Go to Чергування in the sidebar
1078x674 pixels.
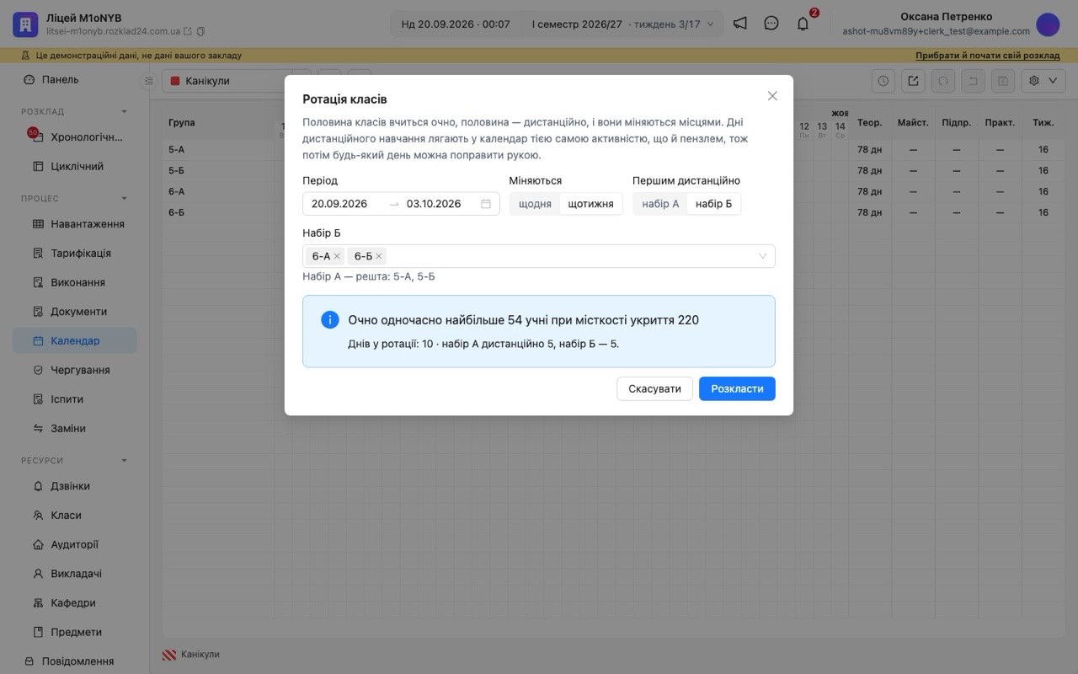74,370
